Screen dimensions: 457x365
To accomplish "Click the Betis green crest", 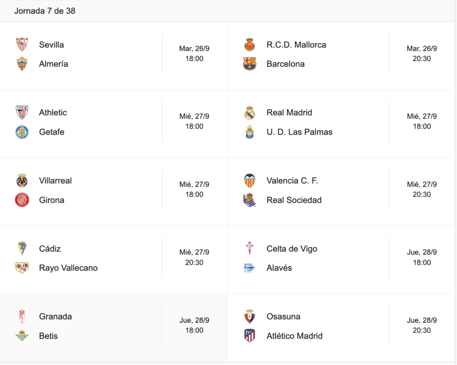I will pos(22,336).
